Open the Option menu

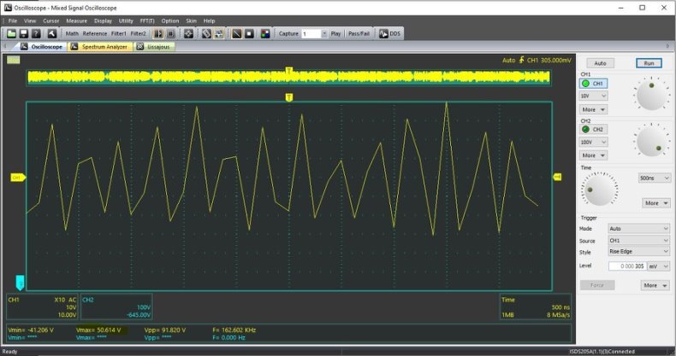pyautogui.click(x=170, y=20)
